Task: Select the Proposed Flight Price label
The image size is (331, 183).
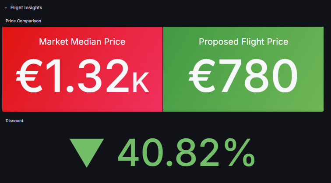Action: coord(243,42)
